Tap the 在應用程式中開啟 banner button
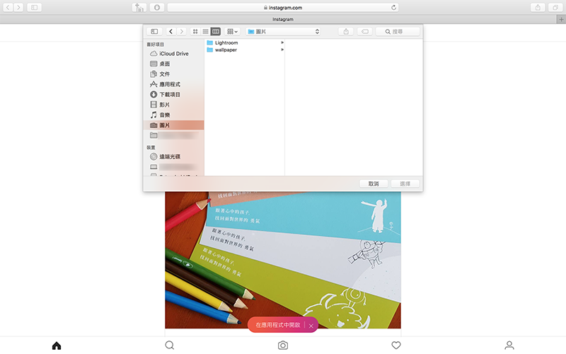This screenshot has height=354, width=566. coord(277,325)
